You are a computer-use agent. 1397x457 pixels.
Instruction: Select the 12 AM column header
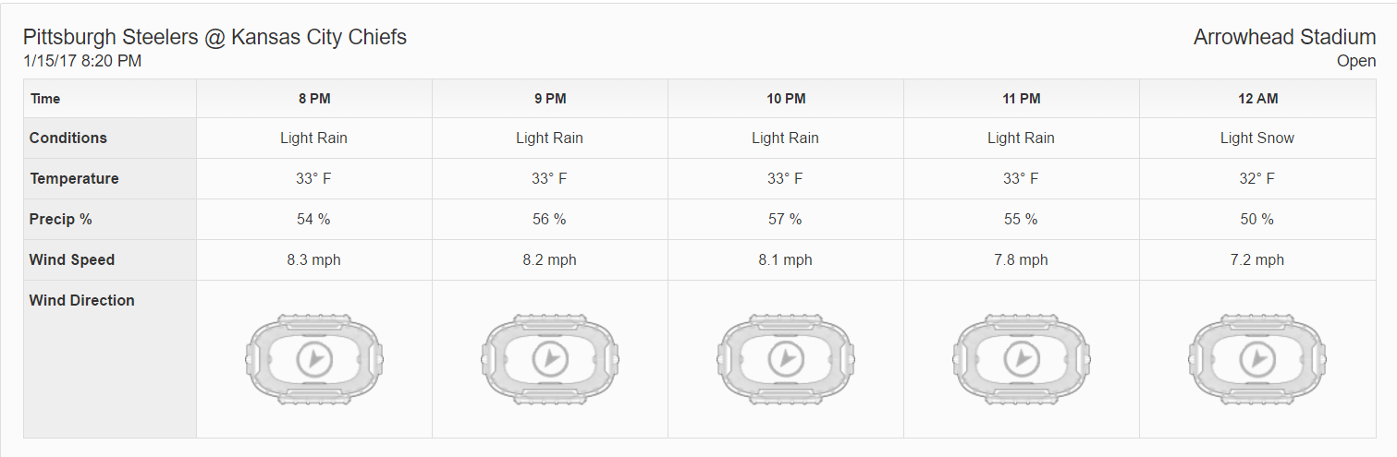(1257, 99)
